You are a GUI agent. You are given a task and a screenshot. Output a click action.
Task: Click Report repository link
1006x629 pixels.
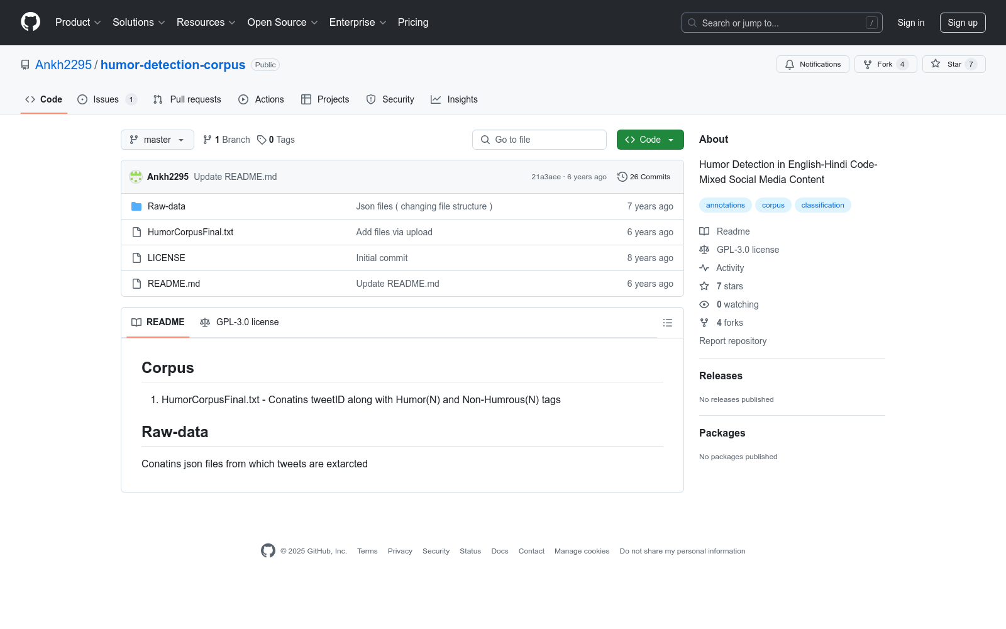pos(732,341)
